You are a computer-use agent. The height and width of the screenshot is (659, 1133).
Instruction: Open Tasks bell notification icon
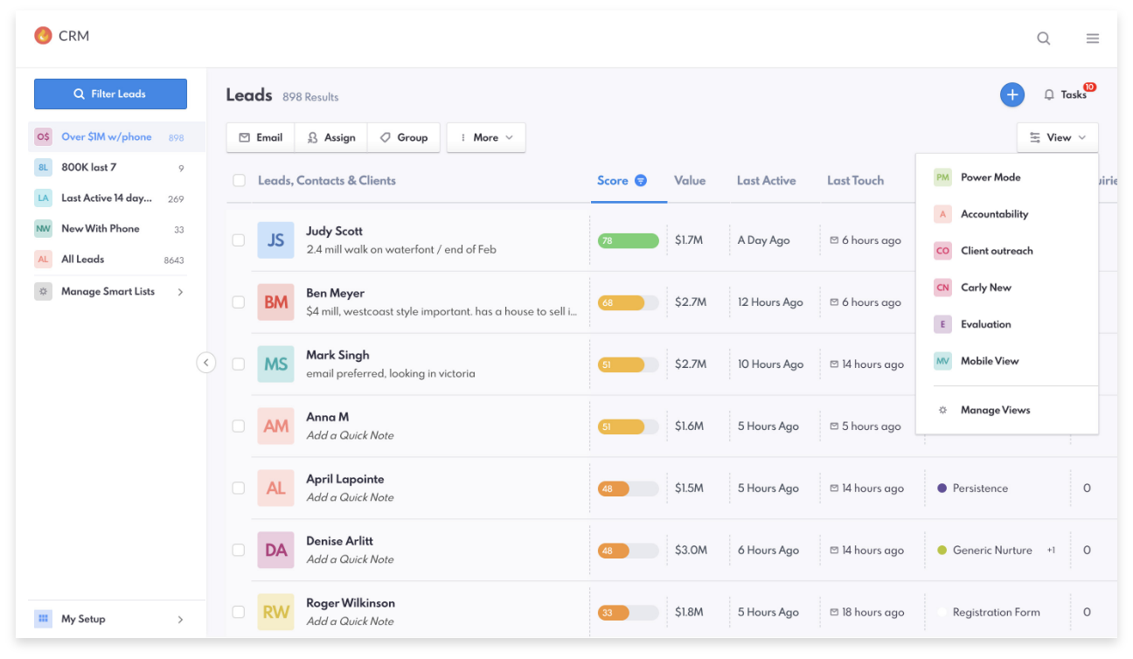click(x=1049, y=94)
